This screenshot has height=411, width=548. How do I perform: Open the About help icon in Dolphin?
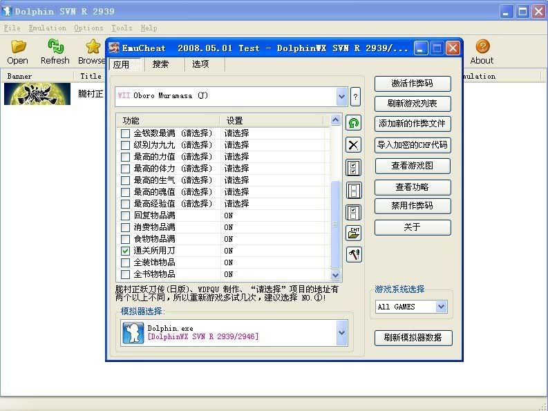482,46
